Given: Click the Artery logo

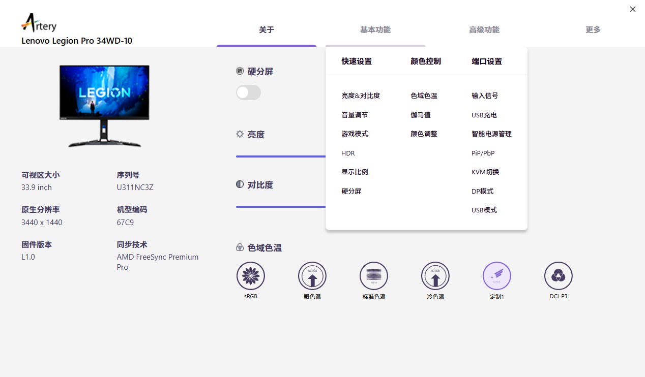Looking at the screenshot, I should pos(39,23).
